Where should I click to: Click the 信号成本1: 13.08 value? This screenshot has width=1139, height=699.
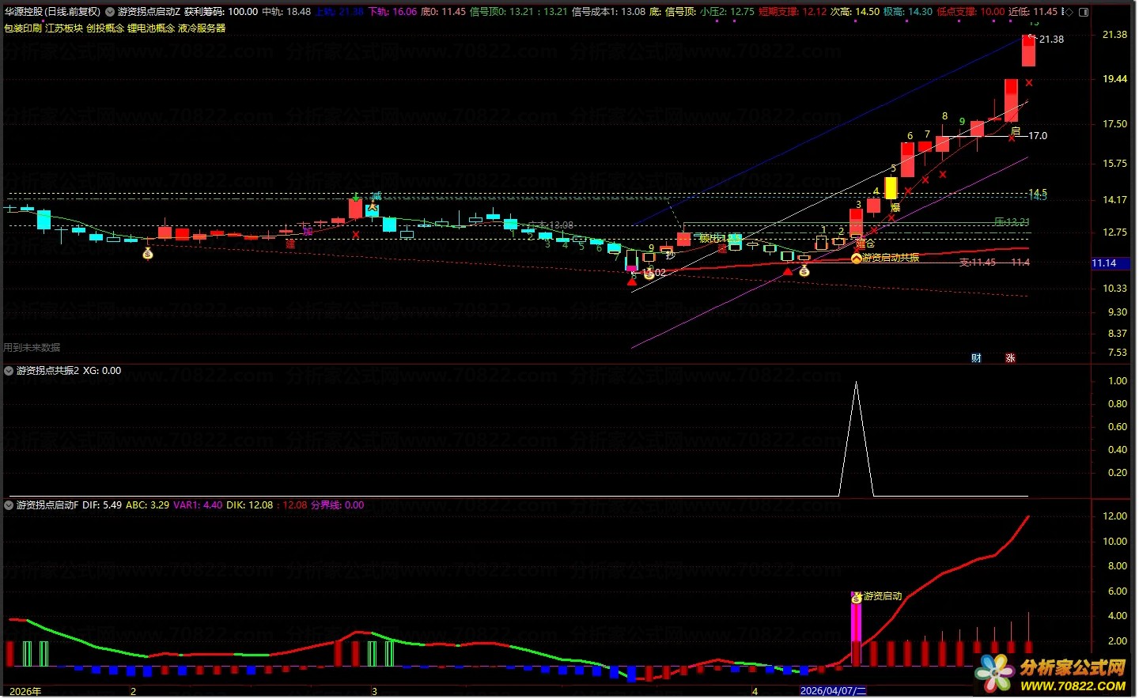click(609, 12)
